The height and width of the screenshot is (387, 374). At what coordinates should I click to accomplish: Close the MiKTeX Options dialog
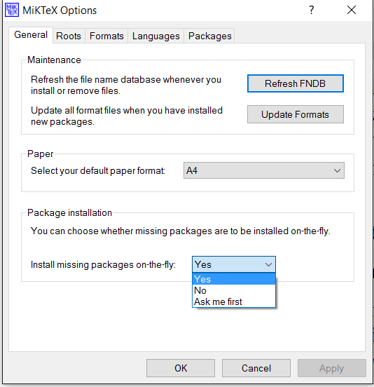pos(352,10)
